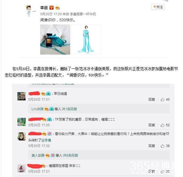Open the perfume bottle photo thumbnail

click(55, 40)
